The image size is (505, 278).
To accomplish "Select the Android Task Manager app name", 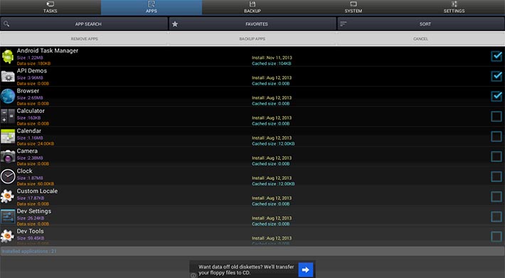I will coord(48,50).
